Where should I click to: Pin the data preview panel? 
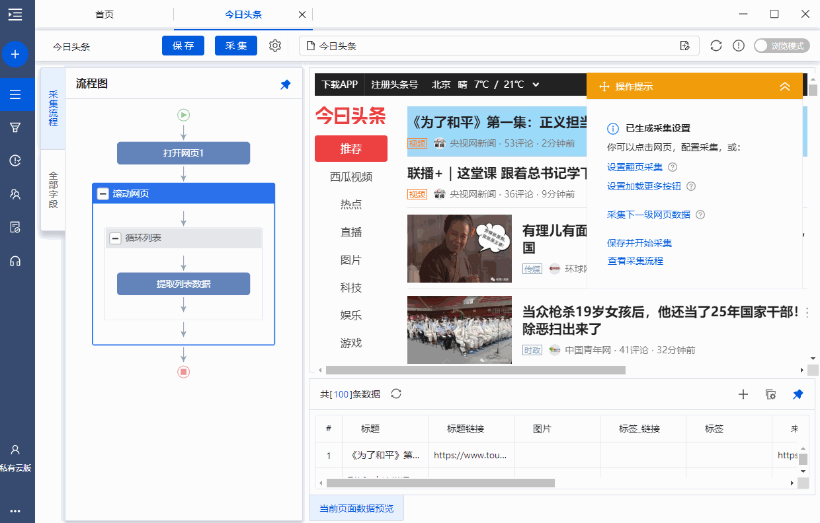[798, 394]
